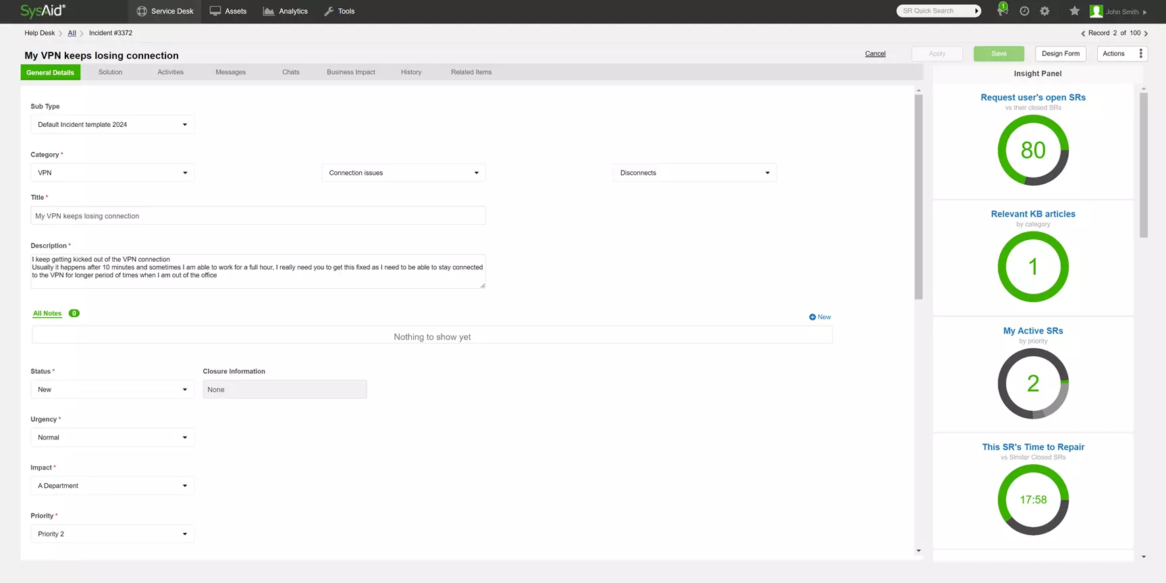Click This SR's Time to Repair title
1166x583 pixels.
pos(1033,447)
